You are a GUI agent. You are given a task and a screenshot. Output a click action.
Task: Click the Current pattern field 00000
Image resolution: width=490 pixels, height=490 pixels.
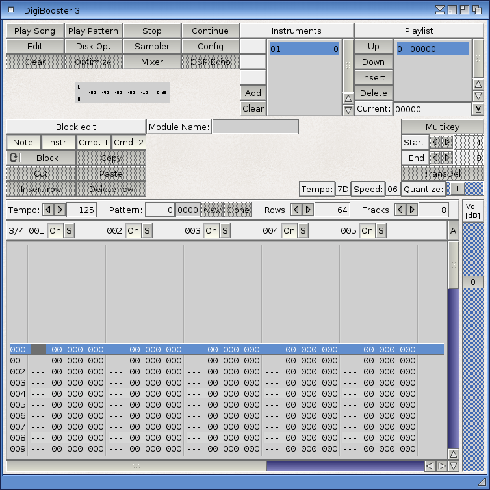tap(432, 109)
